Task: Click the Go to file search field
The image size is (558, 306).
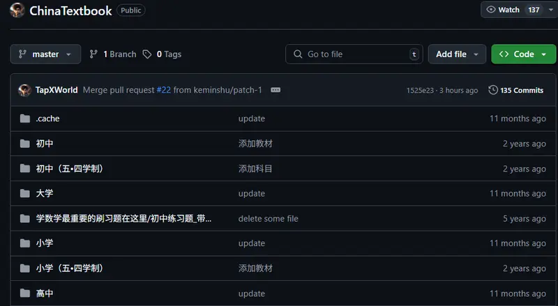Action: click(x=354, y=54)
